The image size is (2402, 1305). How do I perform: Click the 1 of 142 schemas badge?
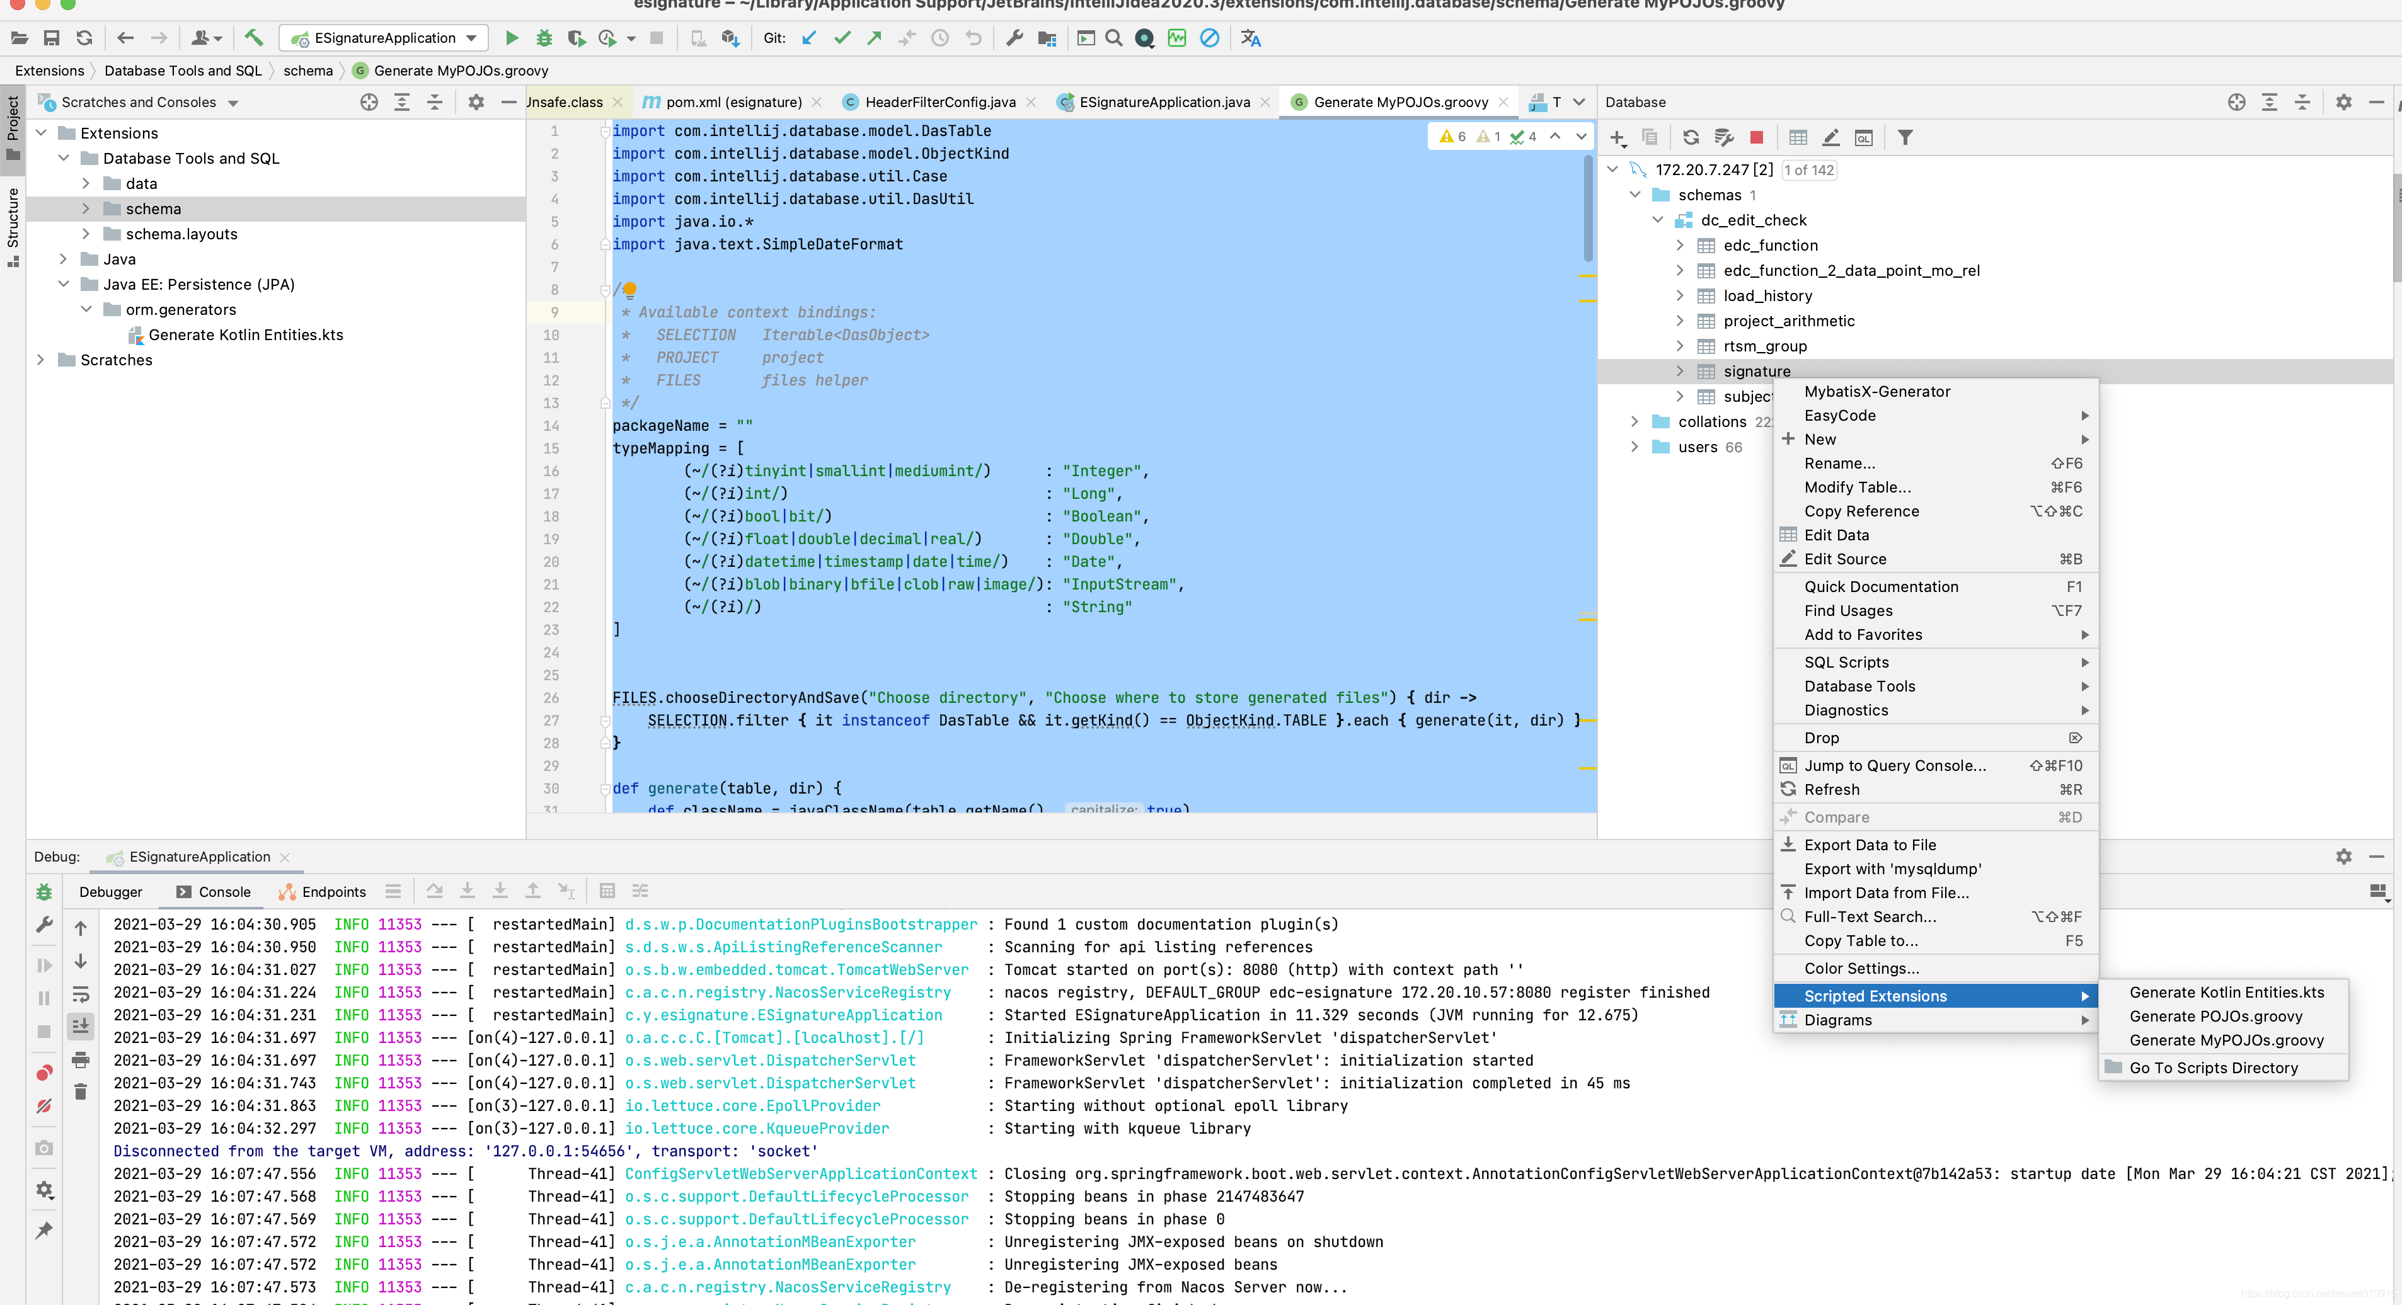1809,169
